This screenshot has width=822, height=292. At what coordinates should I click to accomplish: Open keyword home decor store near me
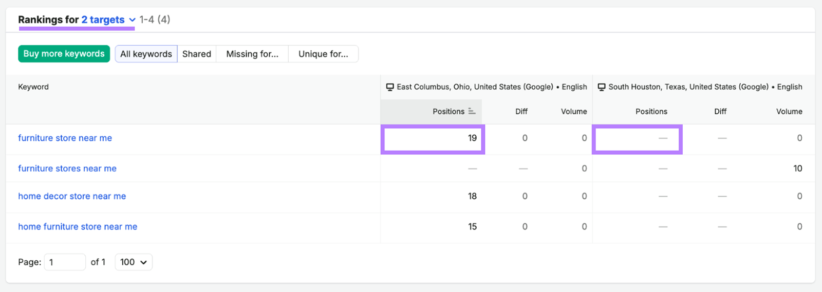point(72,196)
